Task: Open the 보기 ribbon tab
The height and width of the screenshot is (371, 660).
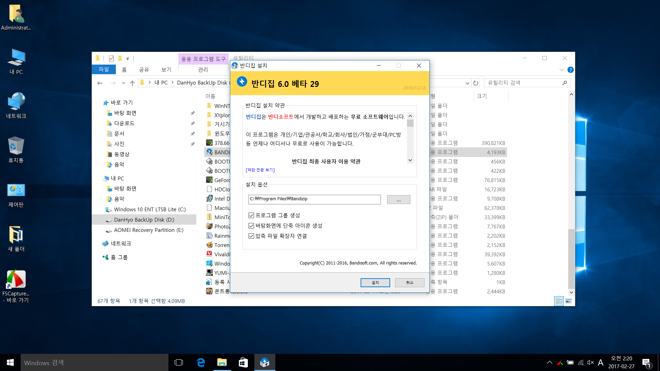Action: point(166,70)
